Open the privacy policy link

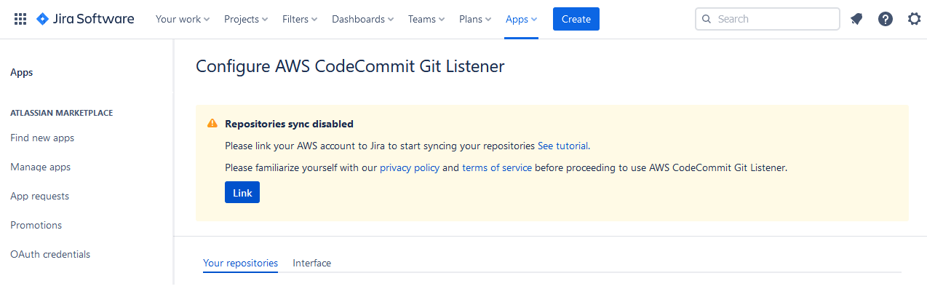coord(410,167)
